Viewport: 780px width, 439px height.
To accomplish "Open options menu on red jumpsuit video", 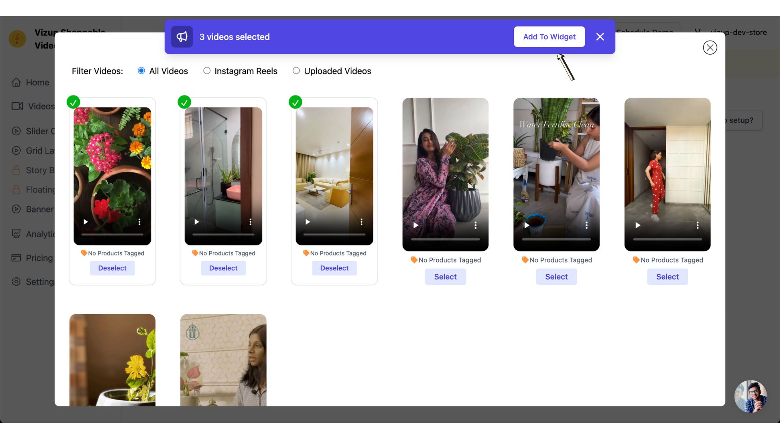I will (x=697, y=225).
